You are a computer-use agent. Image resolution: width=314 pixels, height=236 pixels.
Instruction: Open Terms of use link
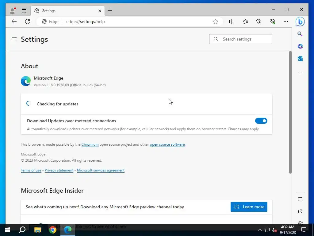pyautogui.click(x=31, y=170)
